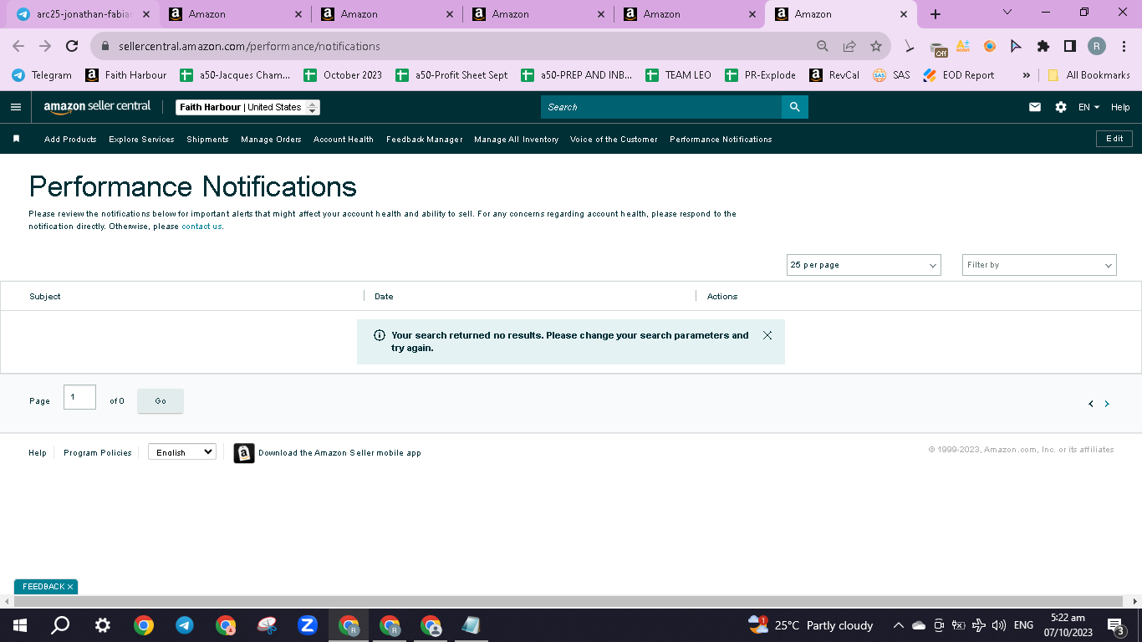Viewport: 1142px width, 642px height.
Task: Go to the previous page arrow
Action: pyautogui.click(x=1091, y=404)
